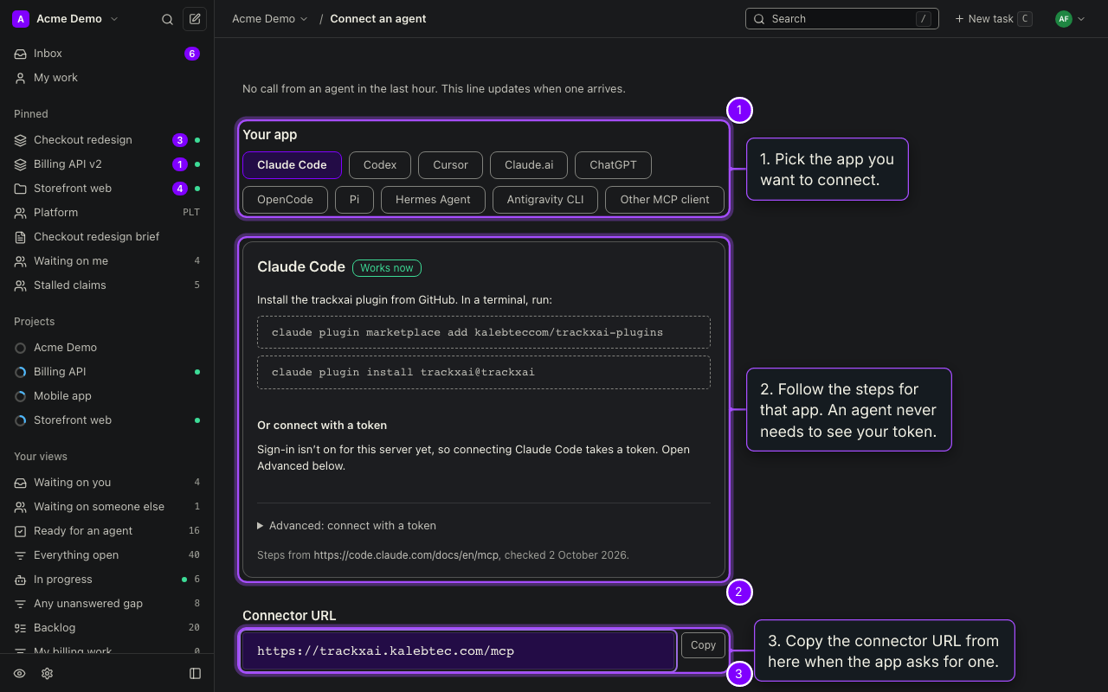Click the Mobile app project progress icon
1108x692 pixels.
click(21, 396)
